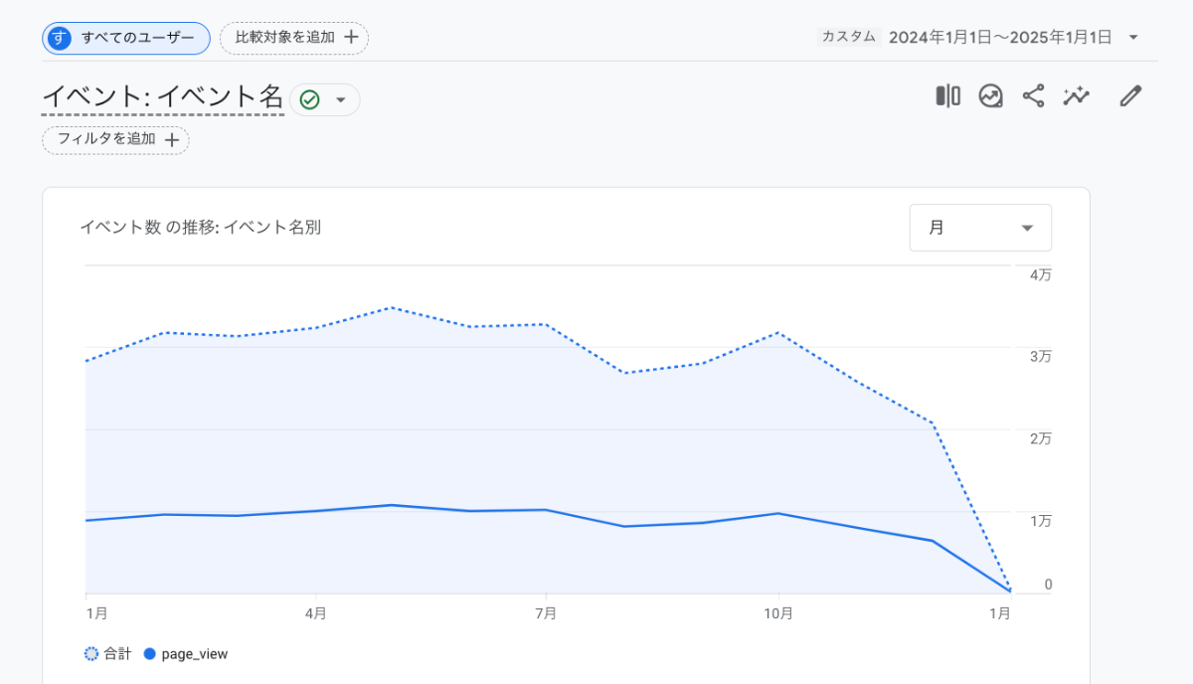Click the share report icon

pos(1033,95)
